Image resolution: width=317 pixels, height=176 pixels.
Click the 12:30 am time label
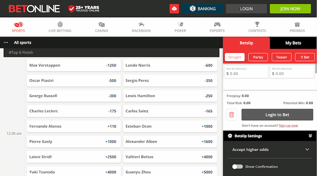point(14,133)
